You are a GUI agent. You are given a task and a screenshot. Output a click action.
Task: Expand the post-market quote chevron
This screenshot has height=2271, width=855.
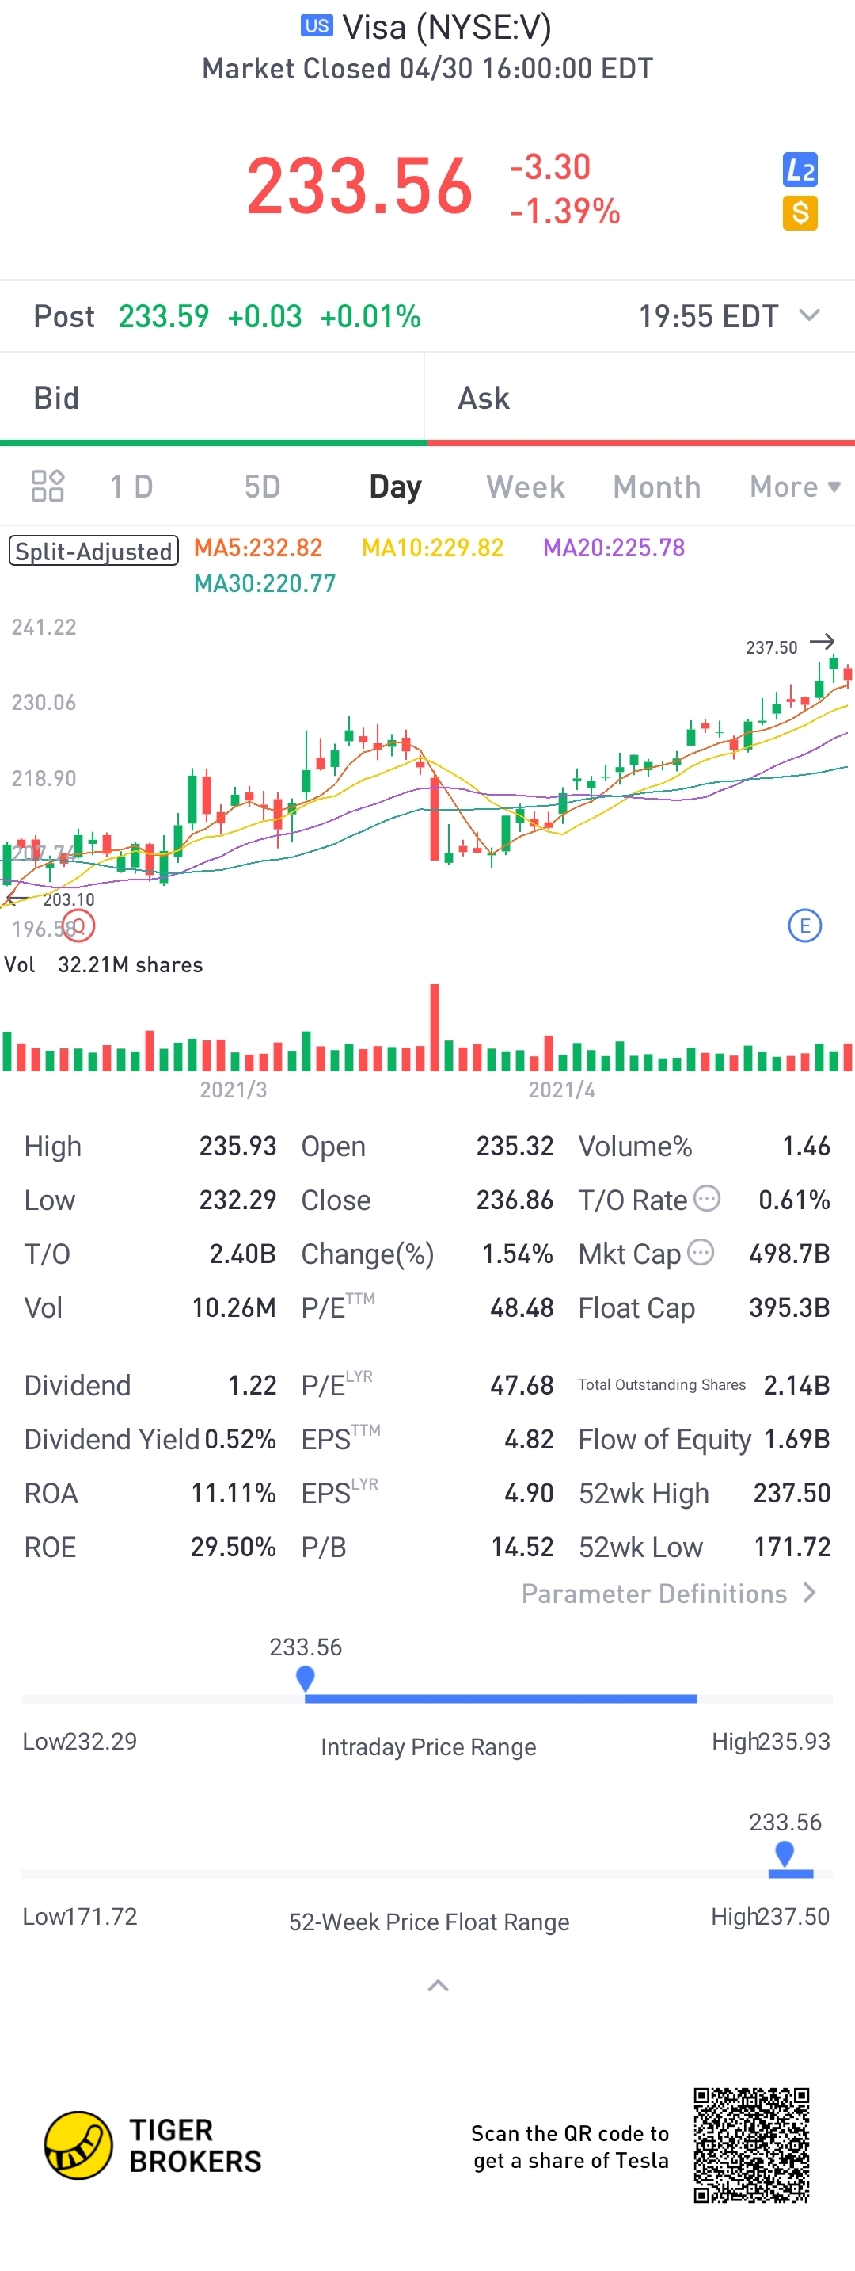808,315
